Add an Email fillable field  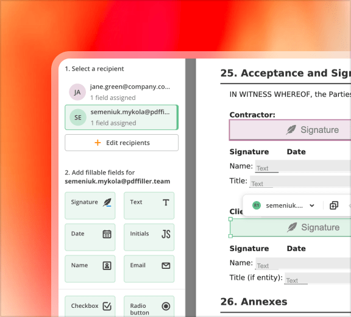click(149, 269)
